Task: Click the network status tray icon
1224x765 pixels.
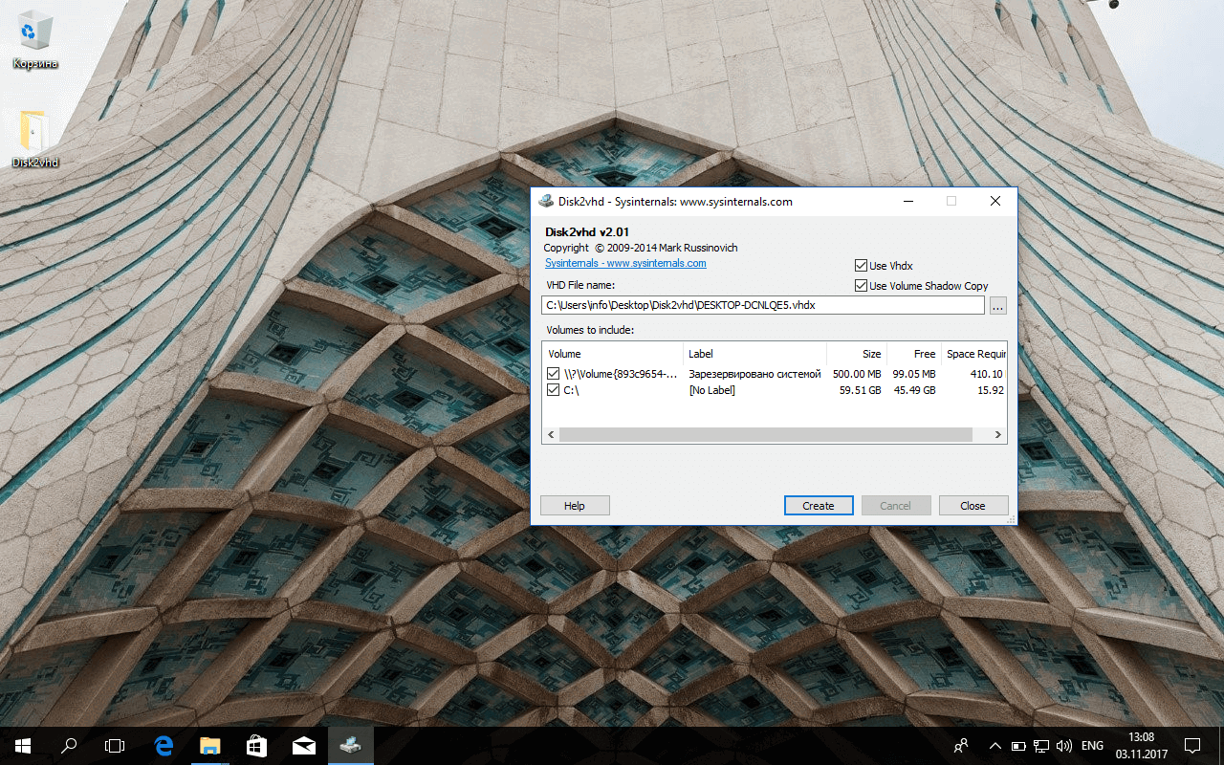Action: (1040, 745)
